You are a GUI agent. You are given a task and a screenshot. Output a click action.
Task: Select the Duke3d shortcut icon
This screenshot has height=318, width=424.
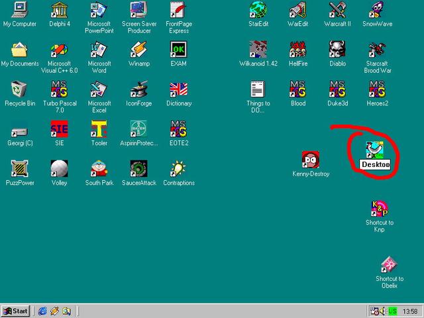pyautogui.click(x=337, y=89)
